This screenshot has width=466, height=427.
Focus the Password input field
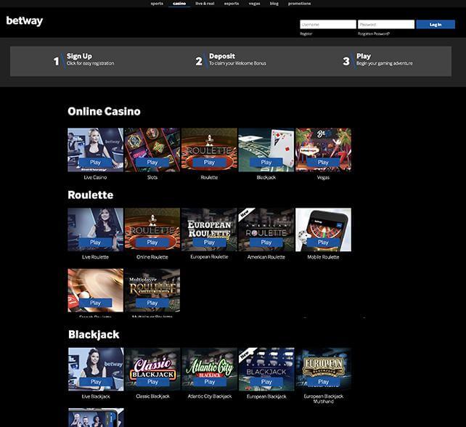(386, 25)
